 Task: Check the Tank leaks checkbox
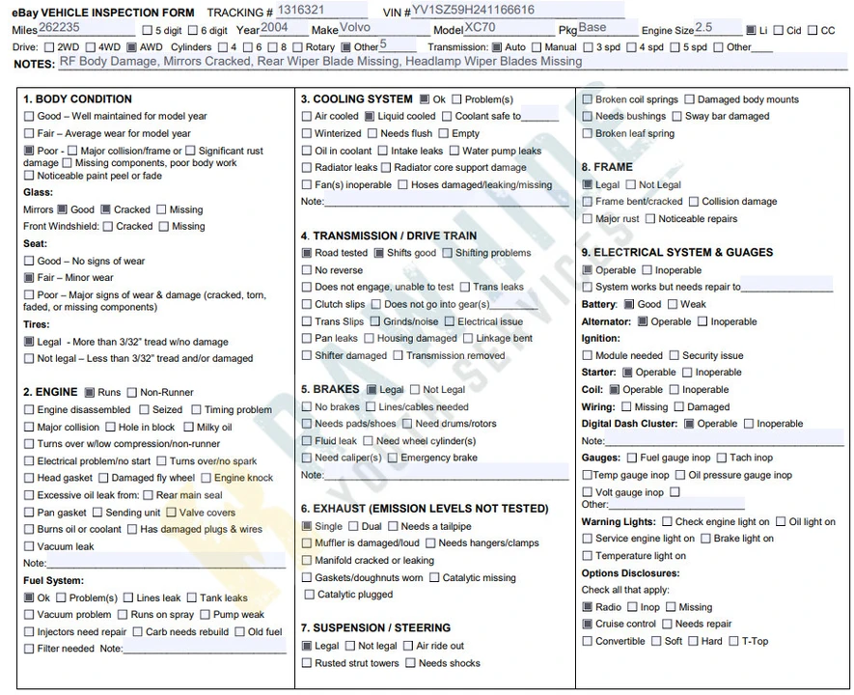point(192,598)
